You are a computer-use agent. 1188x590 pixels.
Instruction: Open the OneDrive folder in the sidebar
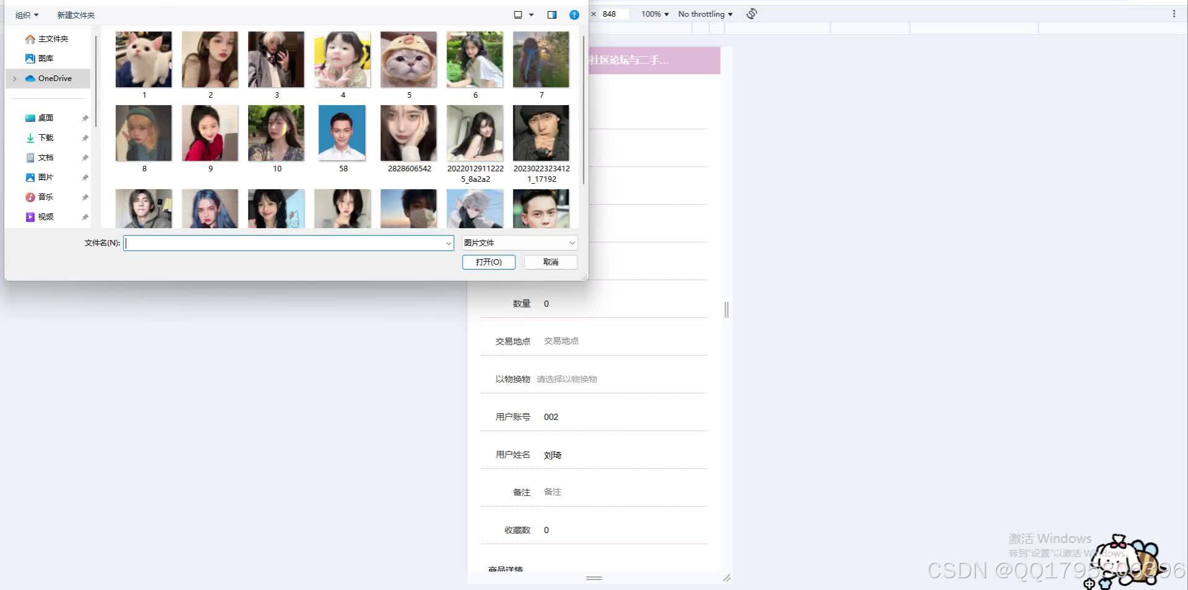(x=54, y=78)
